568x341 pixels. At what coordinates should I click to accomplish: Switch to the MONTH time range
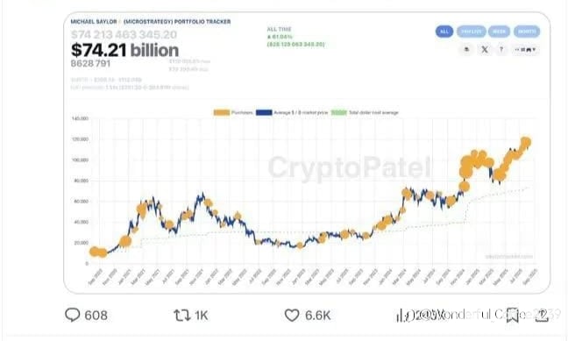[x=527, y=32]
